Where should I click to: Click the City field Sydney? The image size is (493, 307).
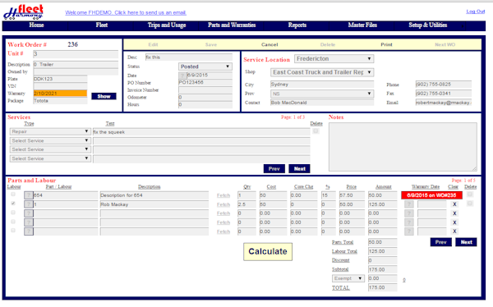click(322, 85)
